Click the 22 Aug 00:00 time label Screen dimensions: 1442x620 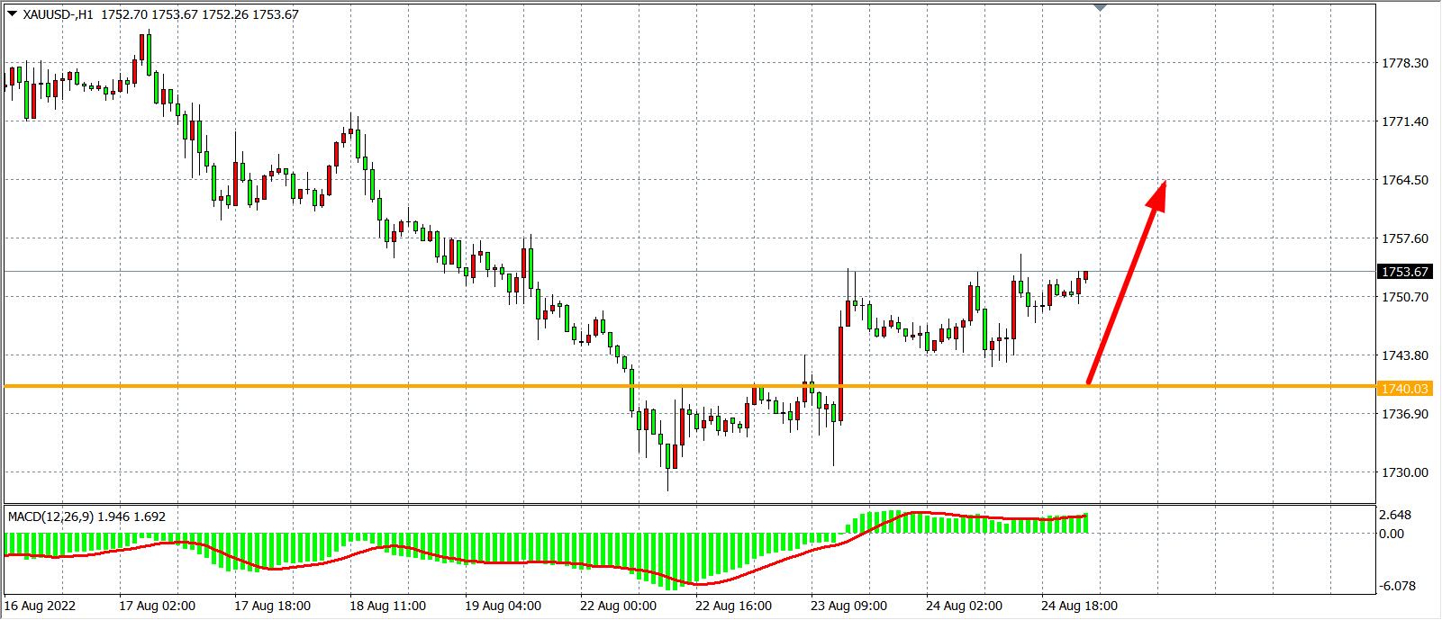[x=619, y=606]
